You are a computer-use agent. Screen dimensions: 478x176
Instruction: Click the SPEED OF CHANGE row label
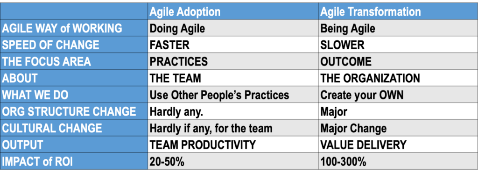pos(74,45)
